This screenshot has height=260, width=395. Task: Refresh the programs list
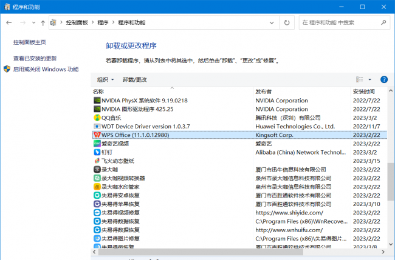[287, 22]
